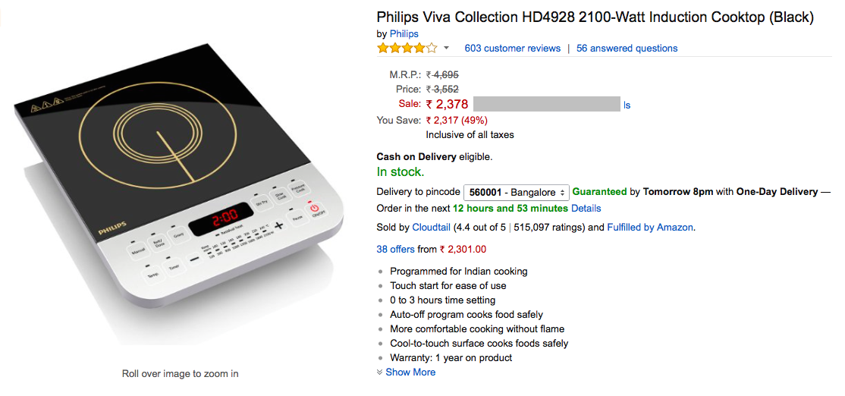Open the 603 customer reviews link
The width and height of the screenshot is (845, 396).
click(x=512, y=49)
